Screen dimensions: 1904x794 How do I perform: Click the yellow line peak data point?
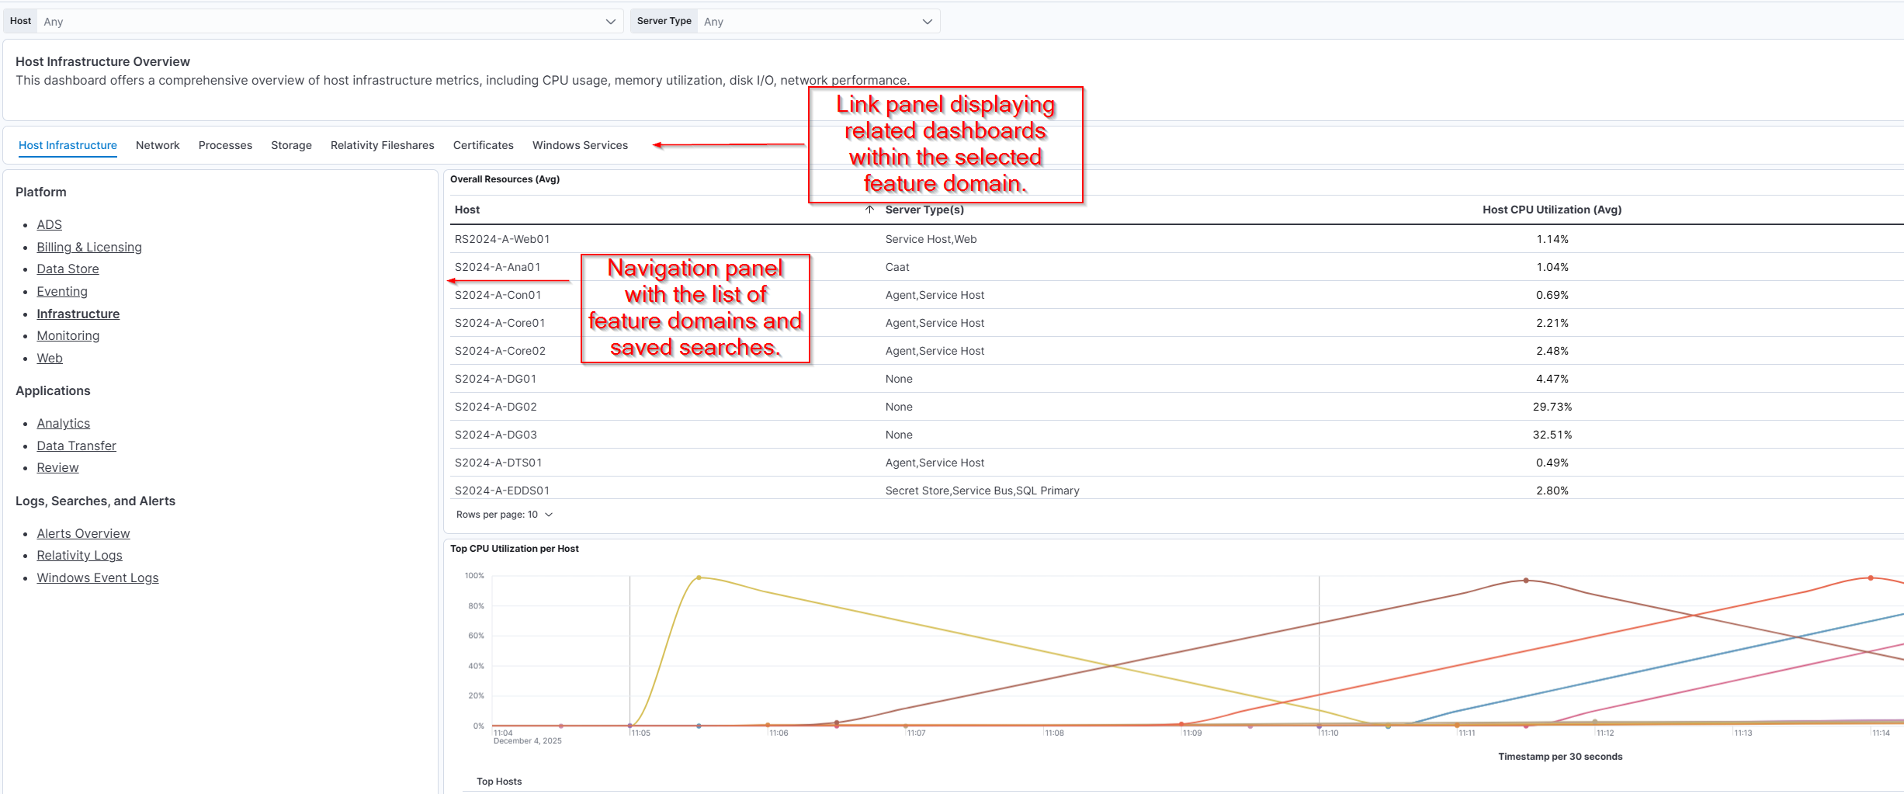(x=699, y=577)
